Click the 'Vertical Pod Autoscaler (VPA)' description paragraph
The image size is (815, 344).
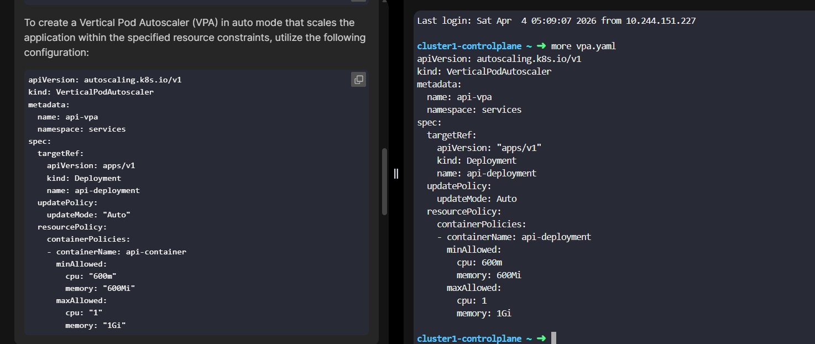(195, 38)
